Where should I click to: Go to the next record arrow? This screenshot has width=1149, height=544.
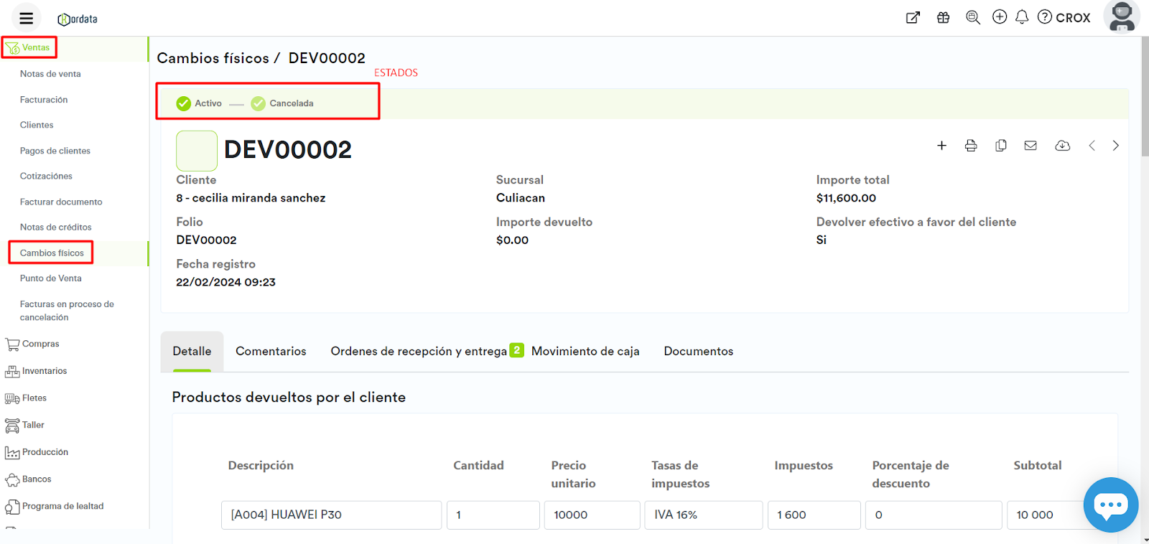point(1115,146)
